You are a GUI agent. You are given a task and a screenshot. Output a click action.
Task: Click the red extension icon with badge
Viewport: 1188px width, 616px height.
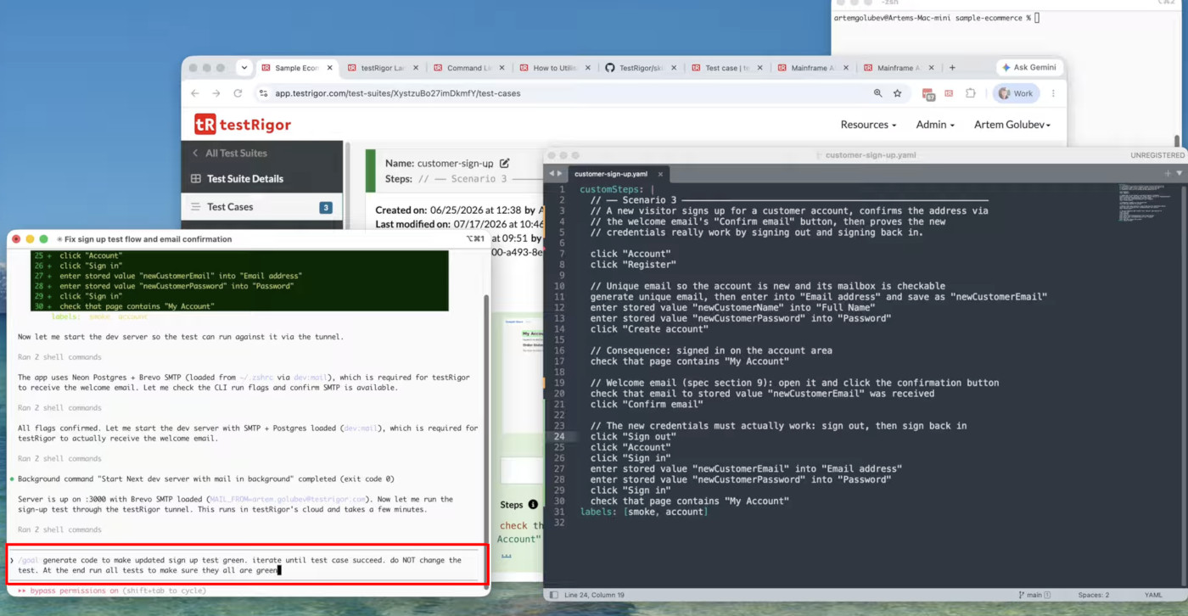point(928,94)
